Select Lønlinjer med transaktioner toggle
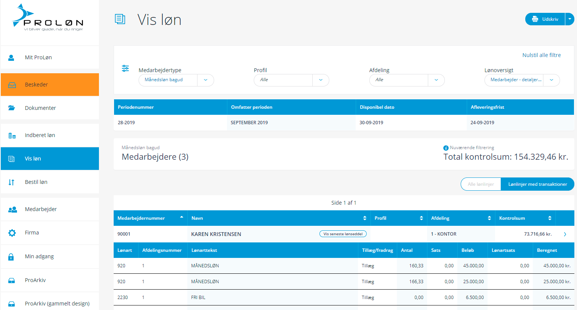Screen dimensions: 577x310 pos(537,184)
